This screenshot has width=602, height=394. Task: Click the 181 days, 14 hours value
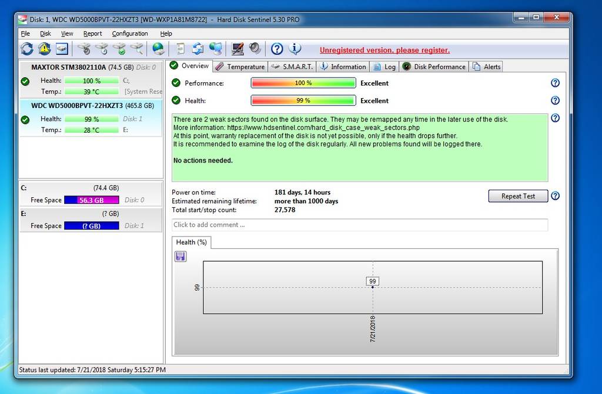tap(302, 192)
